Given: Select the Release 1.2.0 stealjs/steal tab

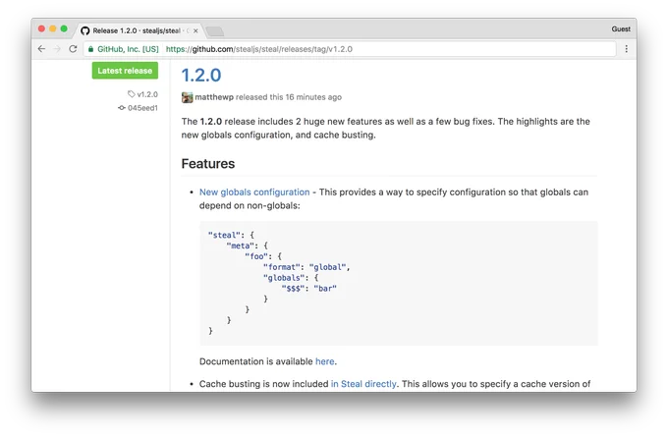Looking at the screenshot, I should 139,30.
